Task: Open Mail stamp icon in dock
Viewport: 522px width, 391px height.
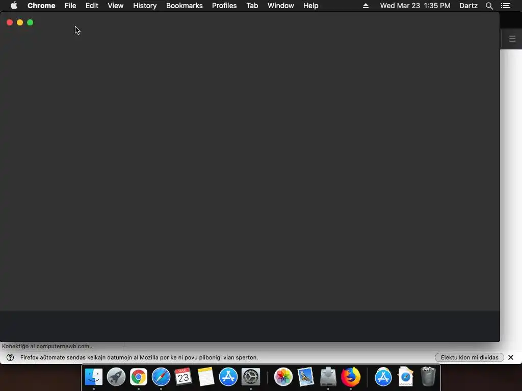Action: click(306, 377)
